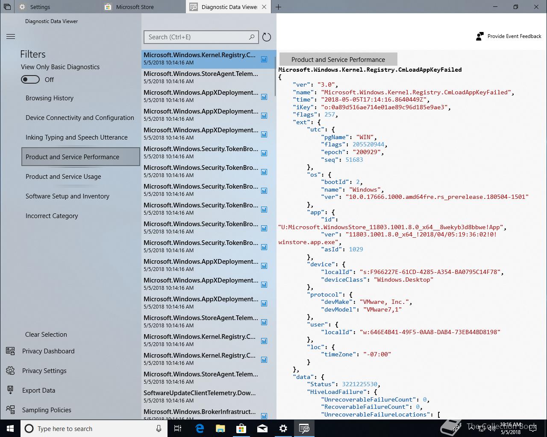Select Microsoft.Windows.BrokerInfrastruct... event

(x=209, y=414)
